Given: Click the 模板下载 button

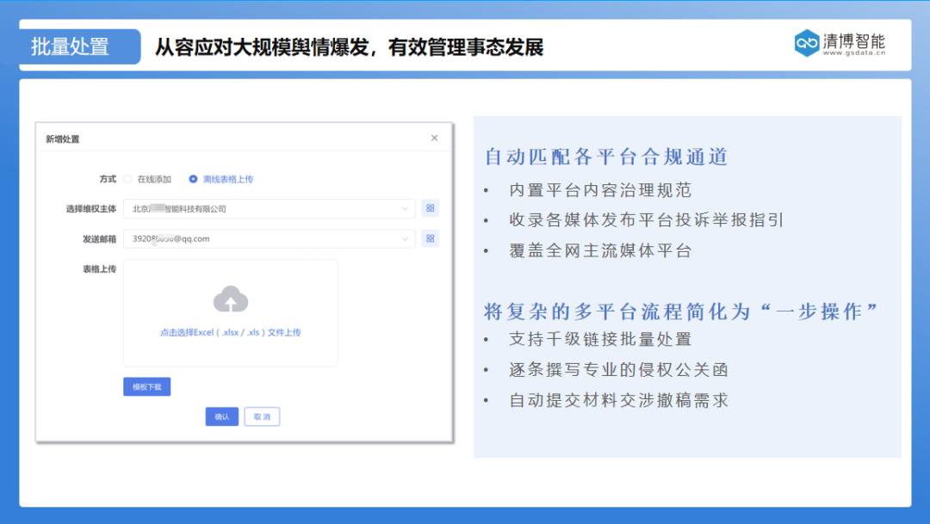Looking at the screenshot, I should tap(147, 387).
